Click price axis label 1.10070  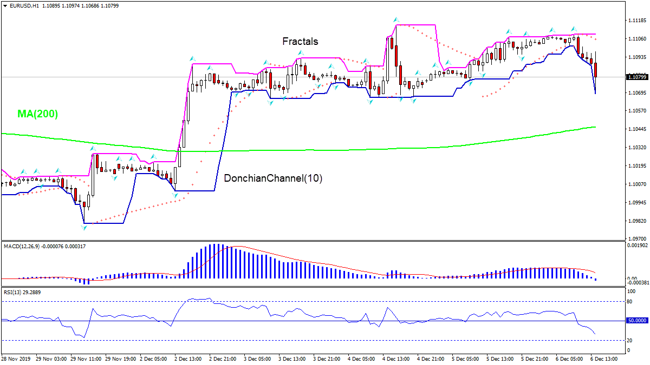[x=638, y=184]
